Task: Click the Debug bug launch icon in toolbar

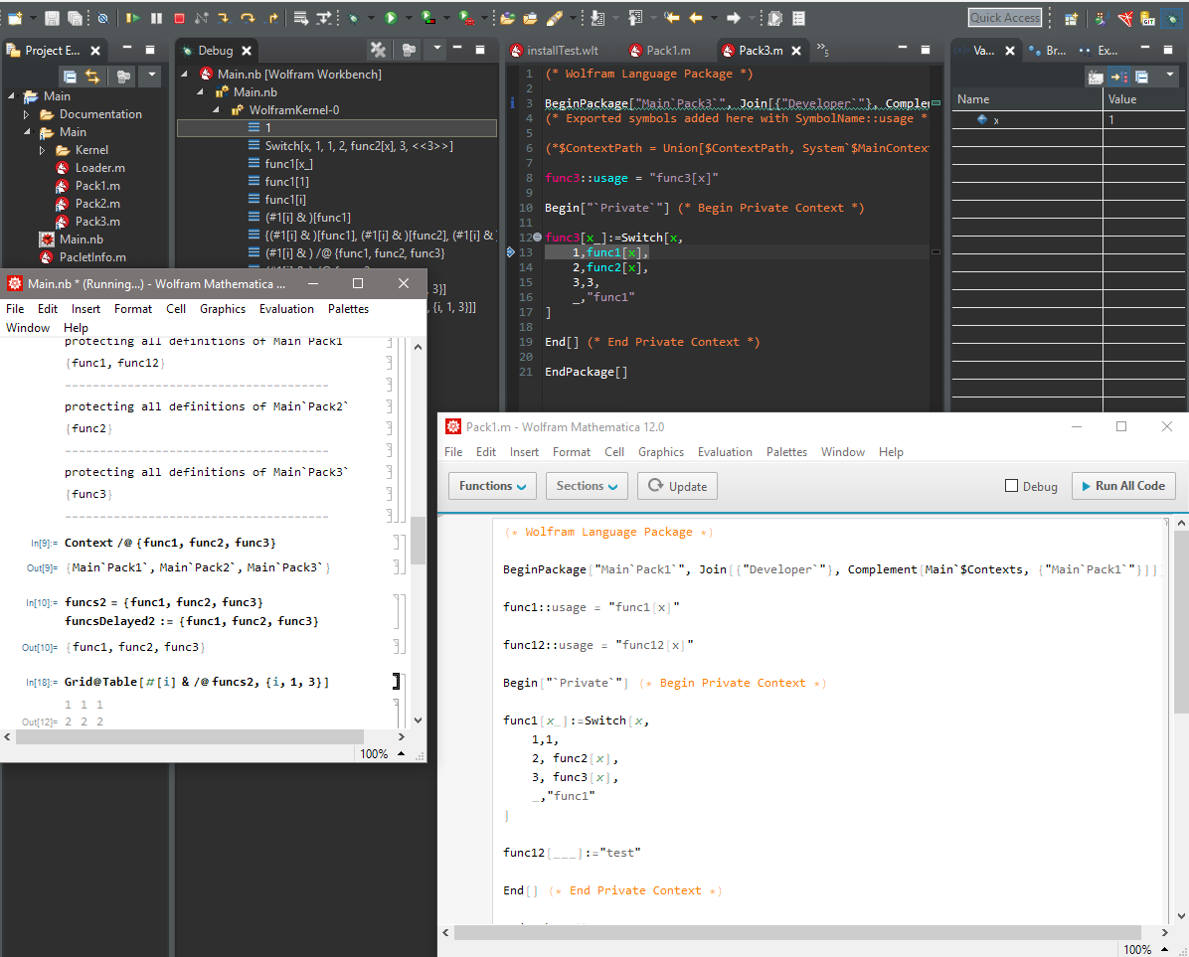Action: 353,18
